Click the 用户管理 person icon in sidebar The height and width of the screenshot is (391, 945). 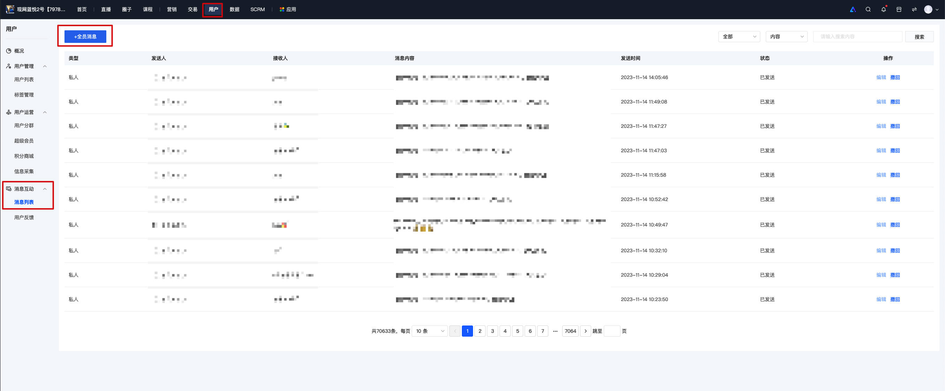(9, 67)
